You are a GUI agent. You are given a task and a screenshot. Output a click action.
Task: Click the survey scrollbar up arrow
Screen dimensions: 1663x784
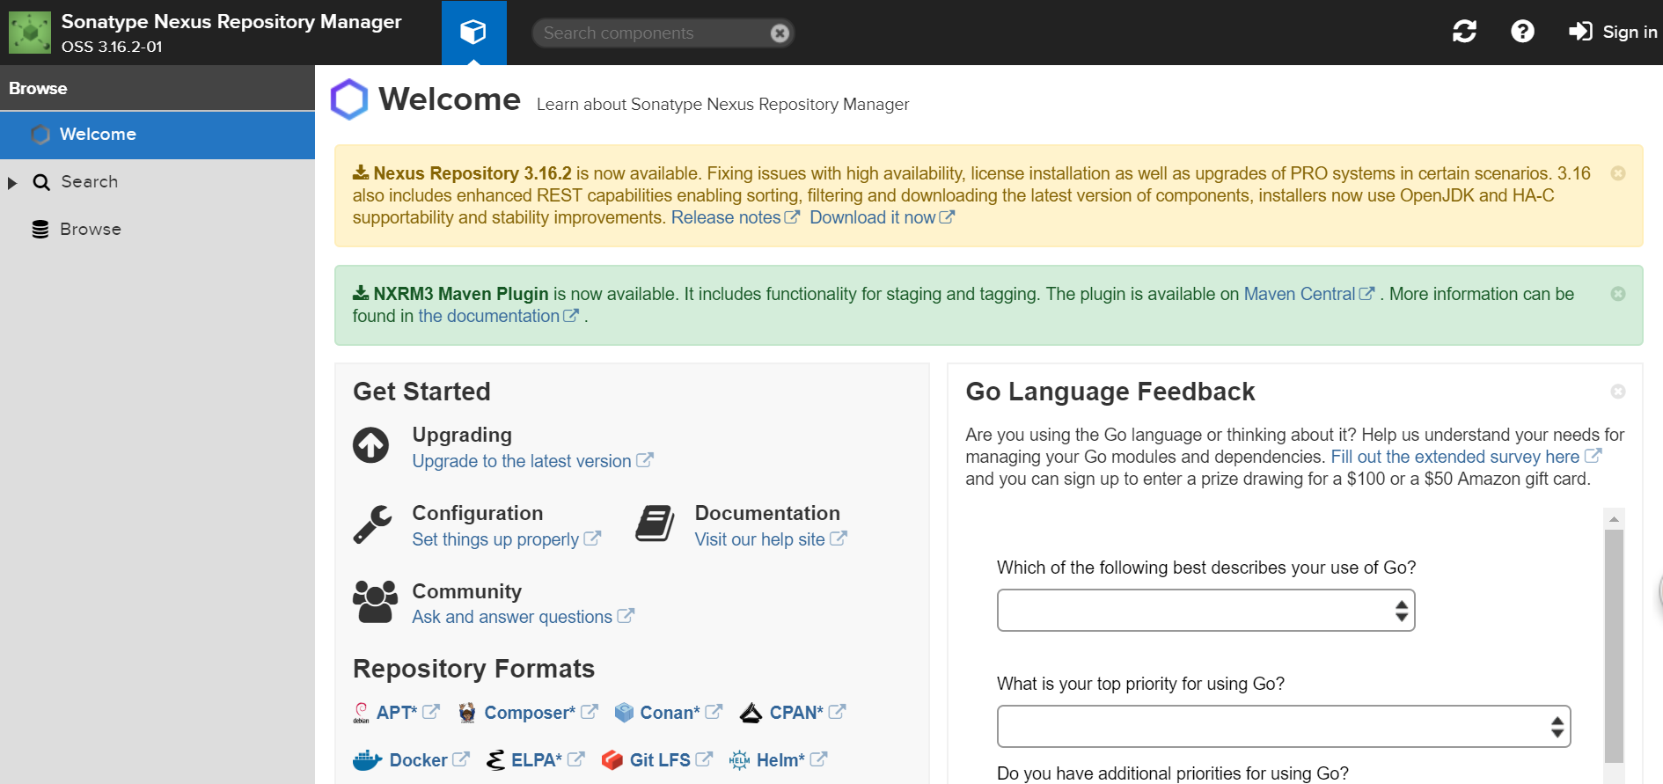point(1614,519)
